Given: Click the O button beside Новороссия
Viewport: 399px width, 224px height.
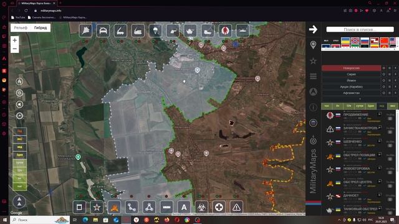Looking at the screenshot, I should pyautogui.click(x=384, y=68).
